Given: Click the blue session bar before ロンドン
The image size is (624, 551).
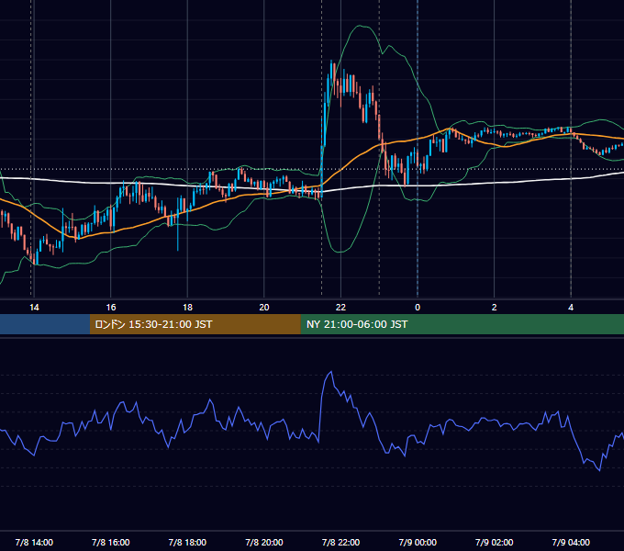Looking at the screenshot, I should [x=45, y=324].
